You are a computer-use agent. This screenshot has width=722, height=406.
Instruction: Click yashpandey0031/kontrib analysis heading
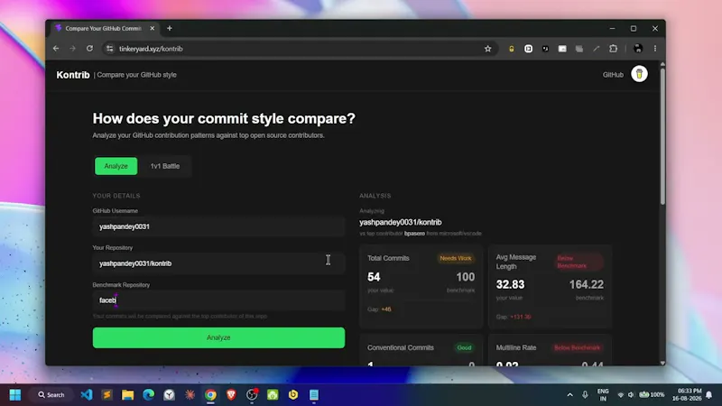point(400,222)
